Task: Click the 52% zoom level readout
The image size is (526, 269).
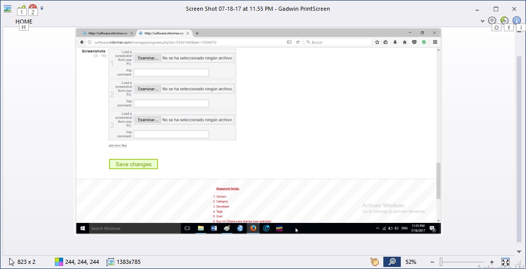Action: click(x=411, y=262)
